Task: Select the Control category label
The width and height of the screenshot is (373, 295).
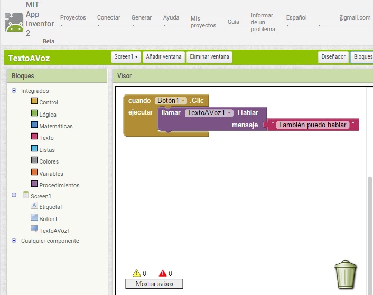Action: point(49,102)
